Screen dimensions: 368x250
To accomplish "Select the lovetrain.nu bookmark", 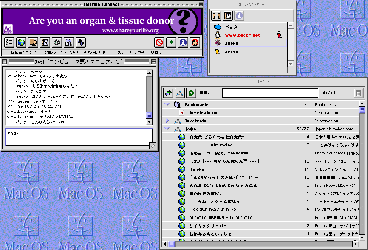I will tap(203, 113).
